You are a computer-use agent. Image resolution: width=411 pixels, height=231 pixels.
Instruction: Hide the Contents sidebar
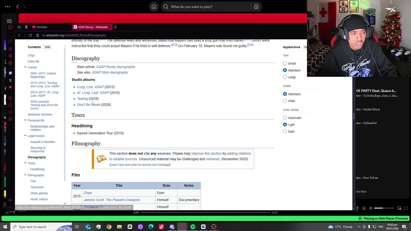(47, 47)
